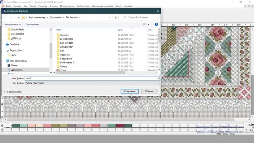
Task: Select Документы in navigation pane
Action: (17, 70)
